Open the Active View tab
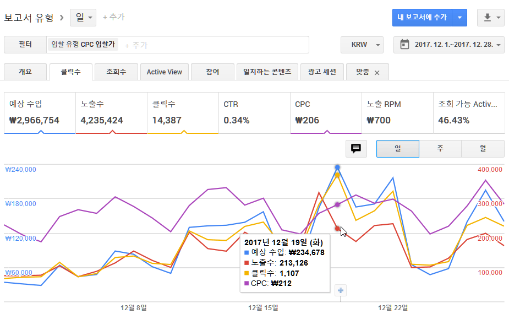509x319 pixels. (165, 72)
